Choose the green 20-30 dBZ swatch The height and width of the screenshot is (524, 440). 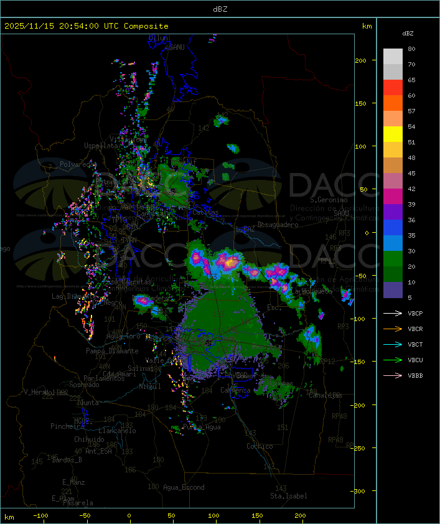pos(393,259)
